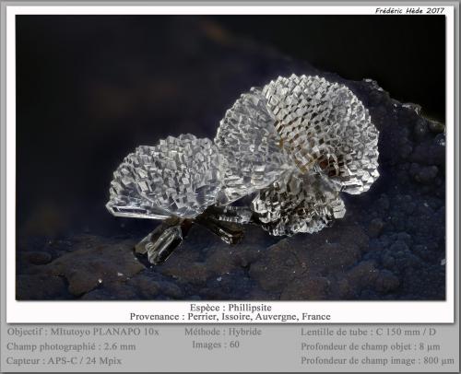Select the Espèce : Phillipsite caption
The height and width of the screenshot is (374, 461).
point(230,308)
